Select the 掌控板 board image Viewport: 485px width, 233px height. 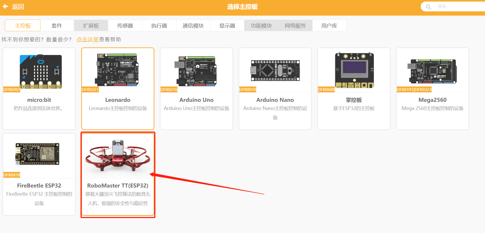[x=354, y=70]
